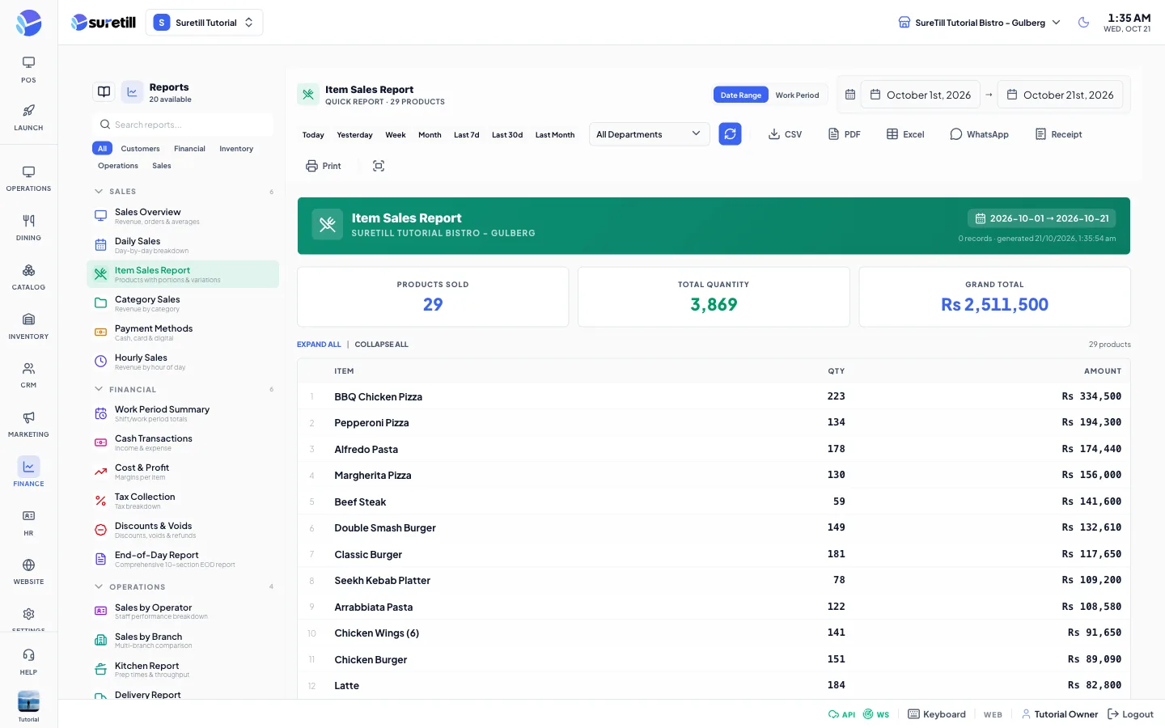The width and height of the screenshot is (1165, 728).
Task: Open CRM from the sidebar
Action: pyautogui.click(x=28, y=375)
